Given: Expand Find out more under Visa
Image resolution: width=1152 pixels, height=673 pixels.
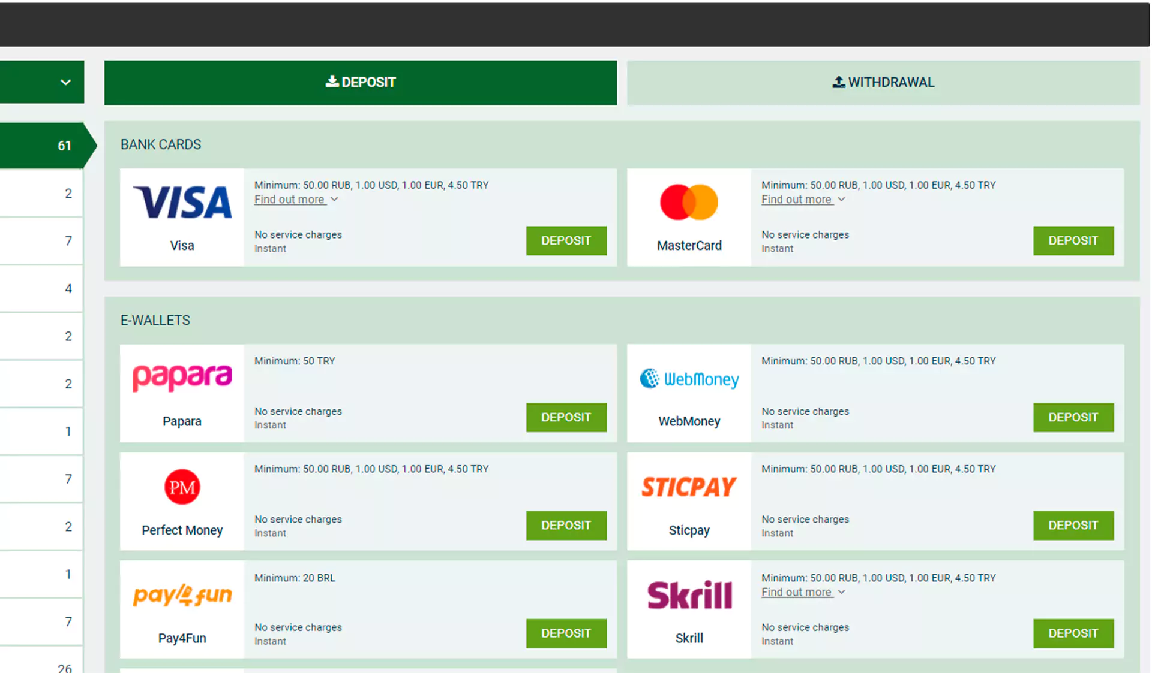Looking at the screenshot, I should (296, 200).
